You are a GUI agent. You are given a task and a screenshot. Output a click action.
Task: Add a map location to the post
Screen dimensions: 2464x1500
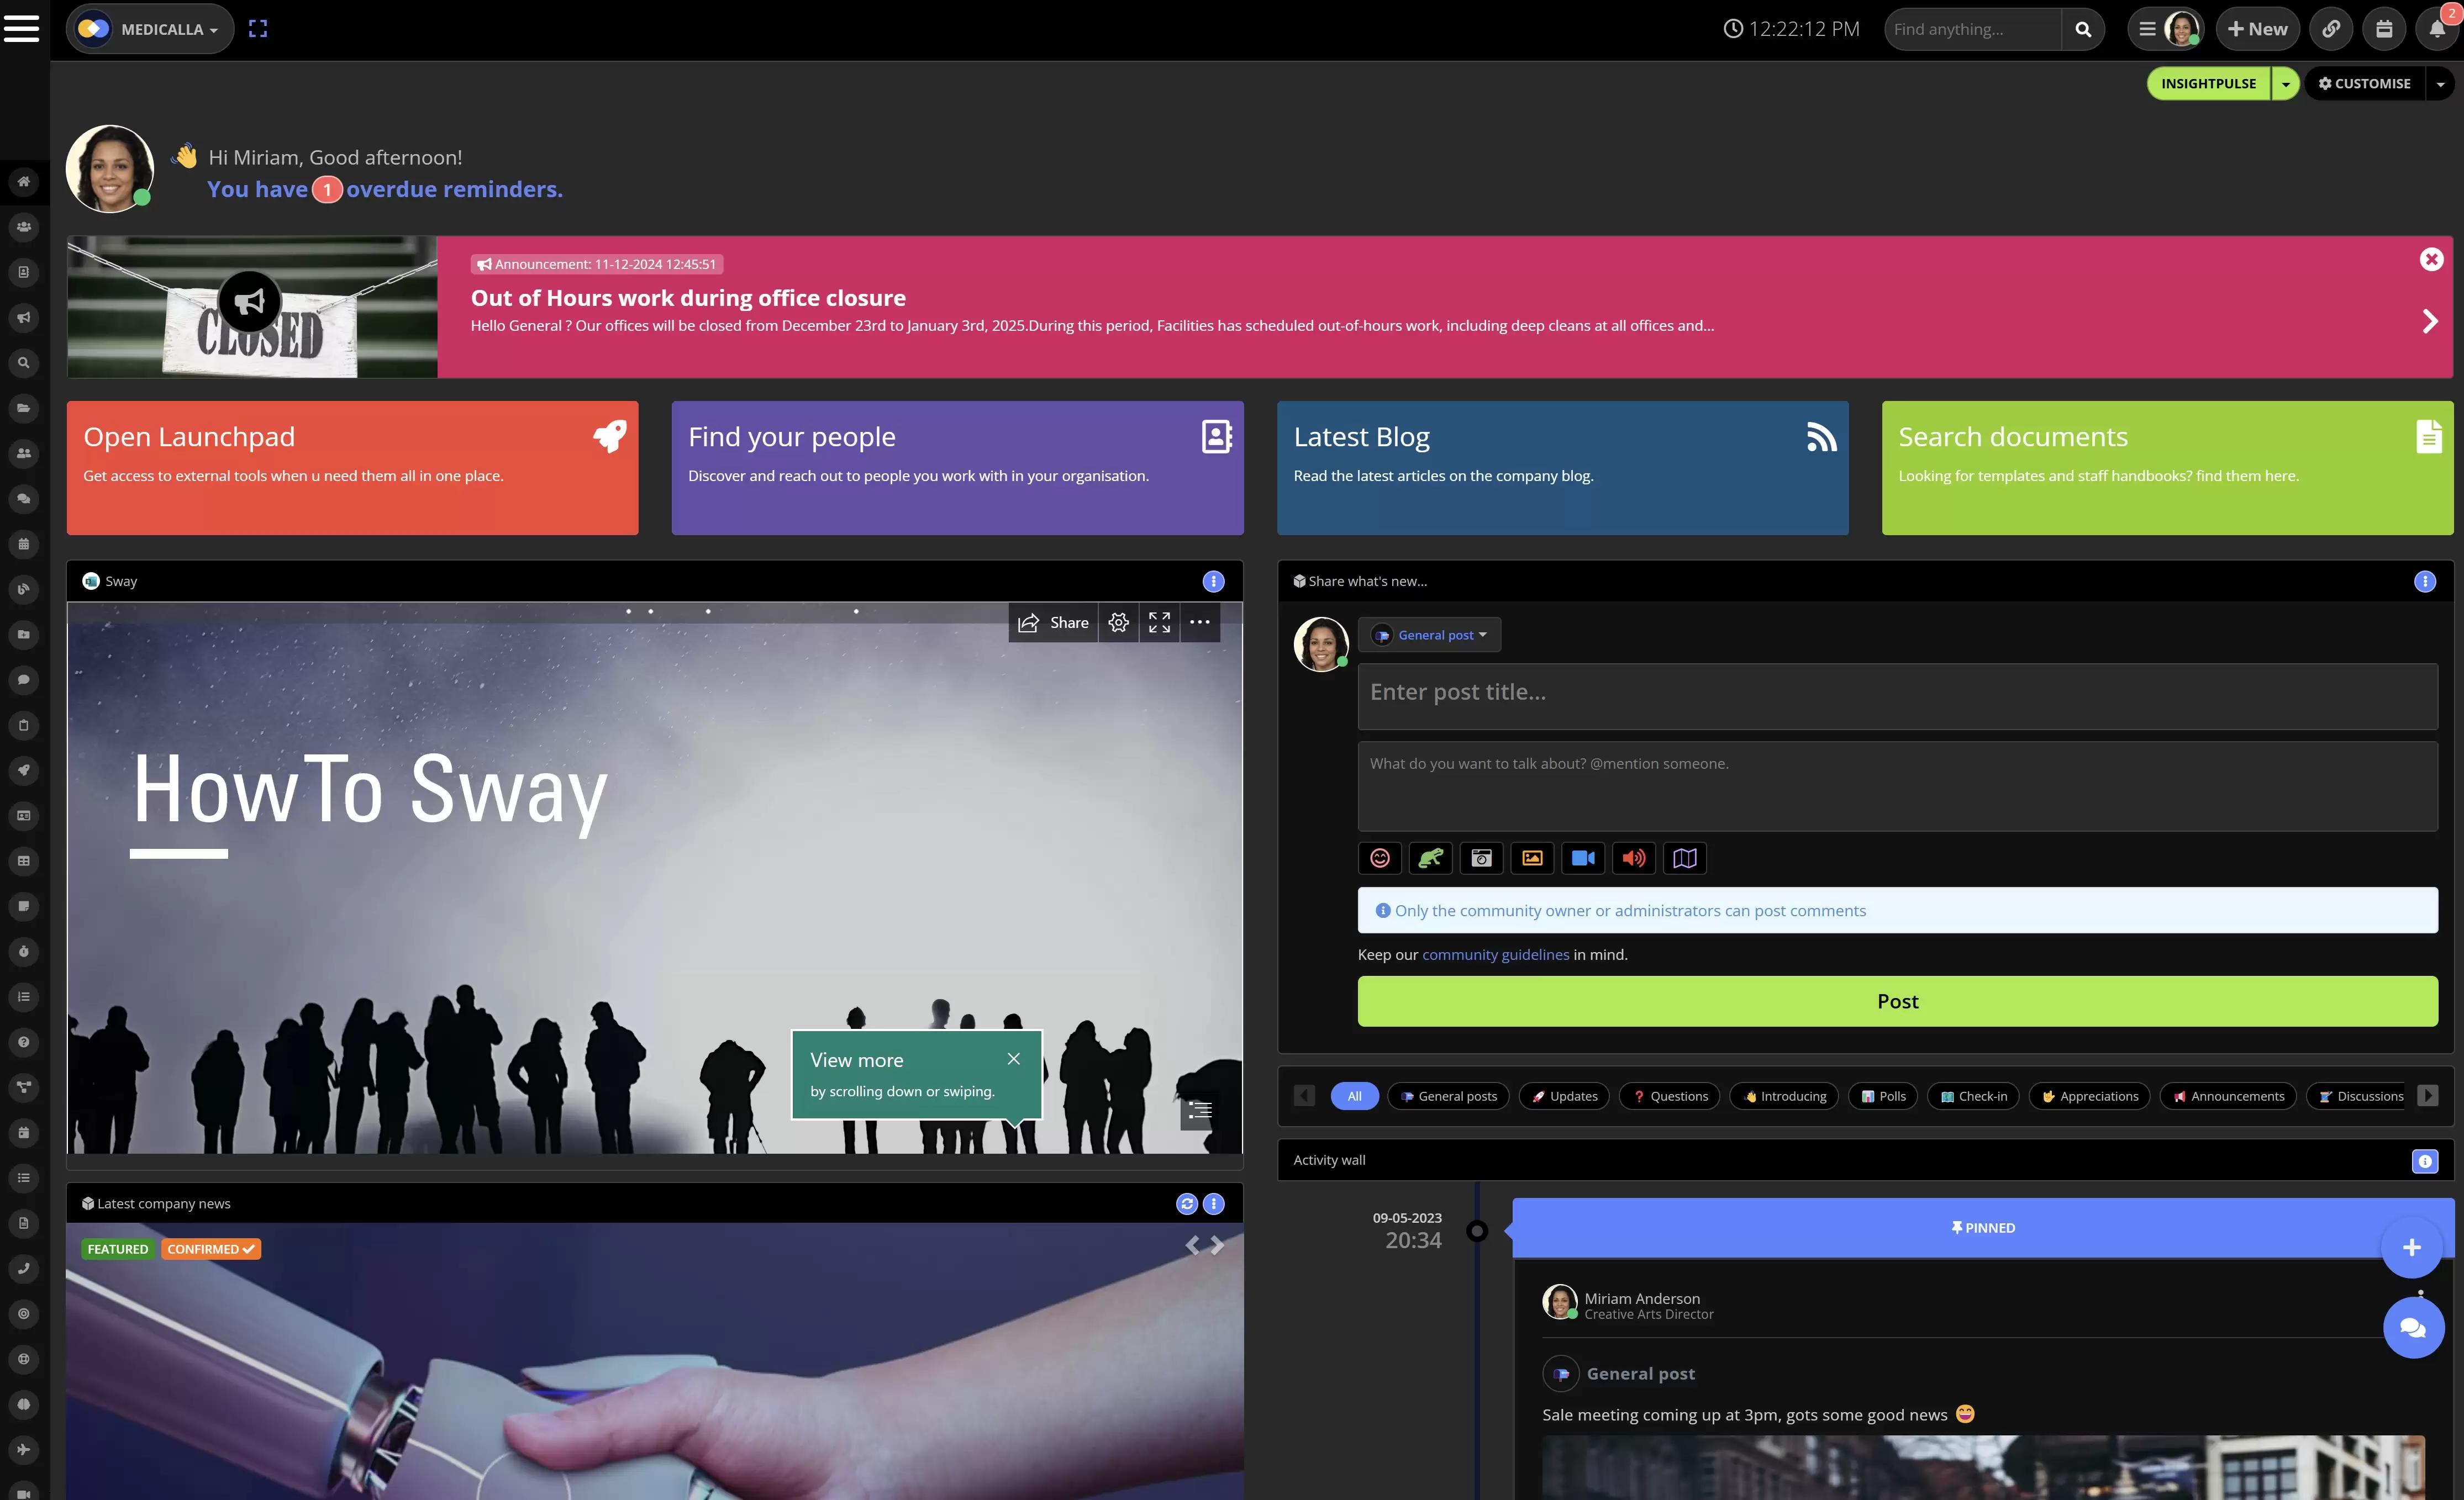tap(1685, 858)
